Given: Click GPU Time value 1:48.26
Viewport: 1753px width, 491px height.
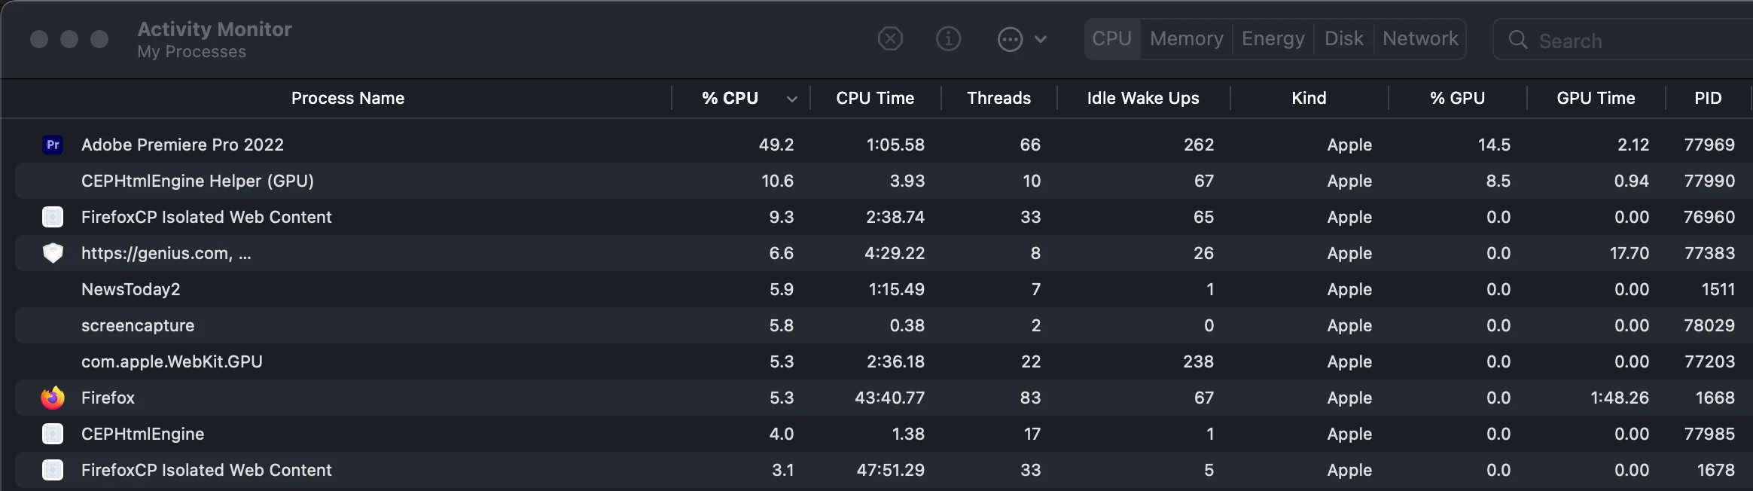Looking at the screenshot, I should 1619,398.
